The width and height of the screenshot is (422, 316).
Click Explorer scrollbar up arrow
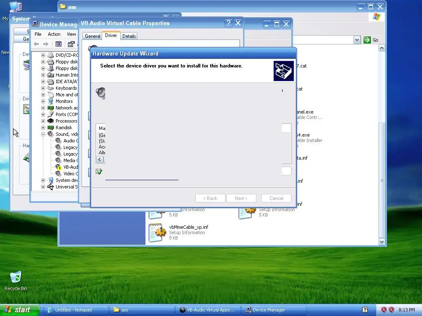(x=382, y=48)
